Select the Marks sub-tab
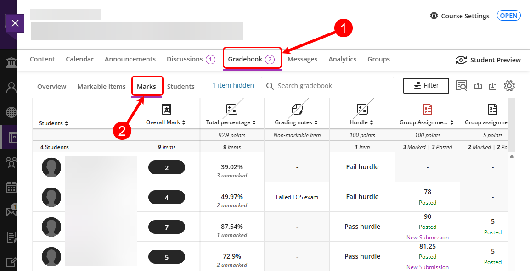 tap(147, 86)
